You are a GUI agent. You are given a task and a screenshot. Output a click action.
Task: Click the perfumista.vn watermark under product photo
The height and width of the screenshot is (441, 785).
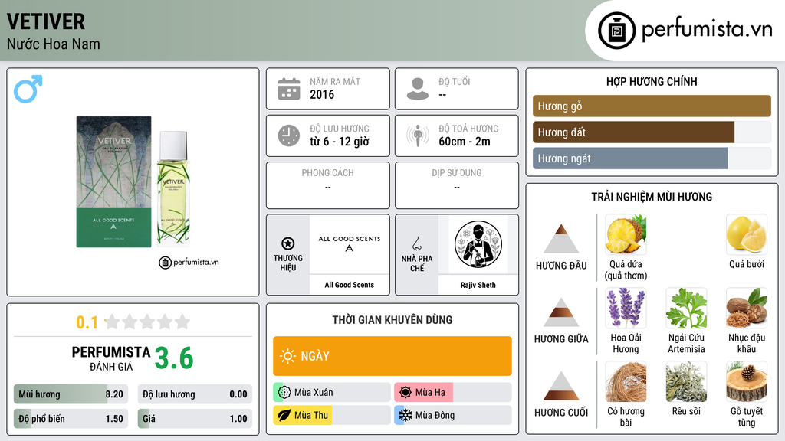(189, 262)
